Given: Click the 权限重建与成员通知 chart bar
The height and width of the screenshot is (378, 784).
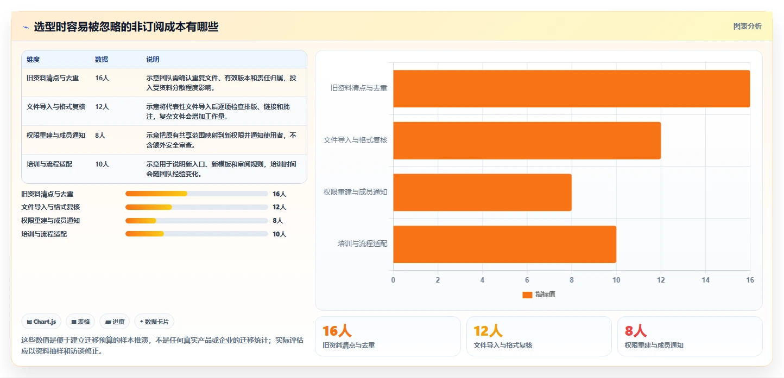Looking at the screenshot, I should pos(483,193).
